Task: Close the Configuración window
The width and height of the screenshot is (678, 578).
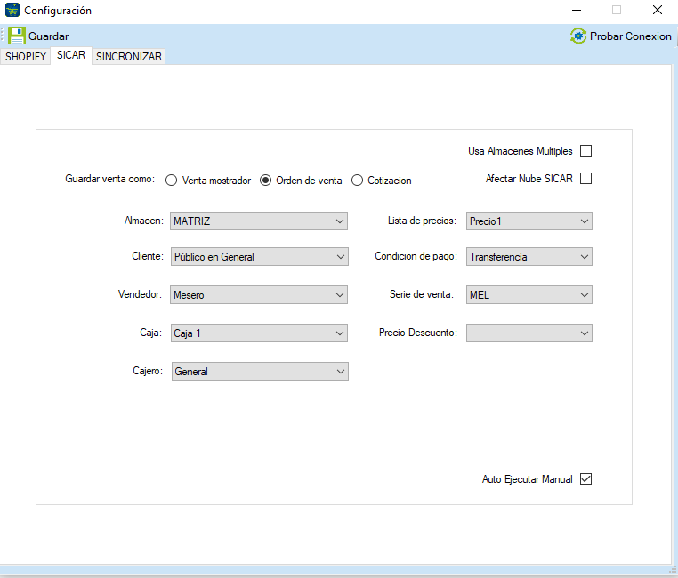Action: 658,10
